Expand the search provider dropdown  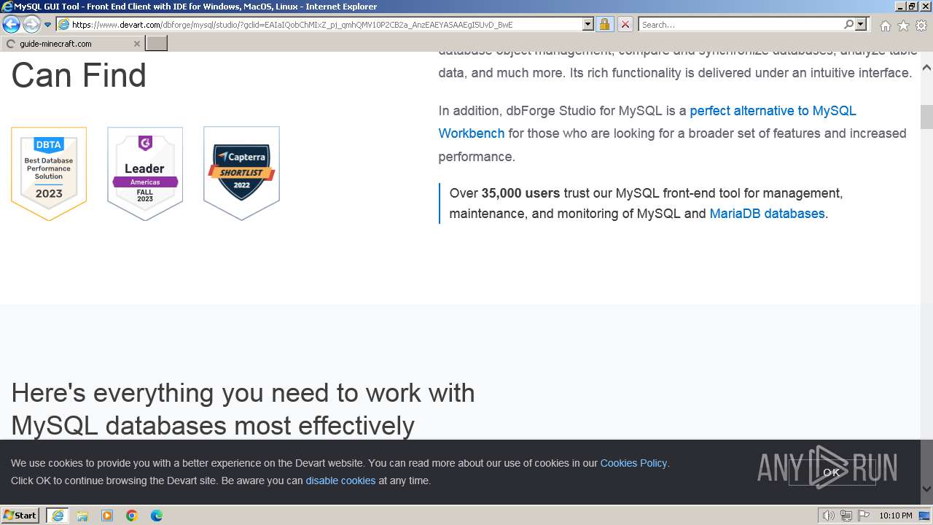(861, 25)
